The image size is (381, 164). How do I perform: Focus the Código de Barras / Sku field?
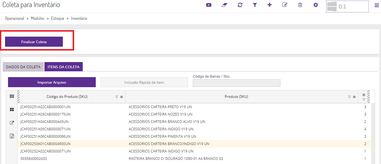click(x=236, y=83)
